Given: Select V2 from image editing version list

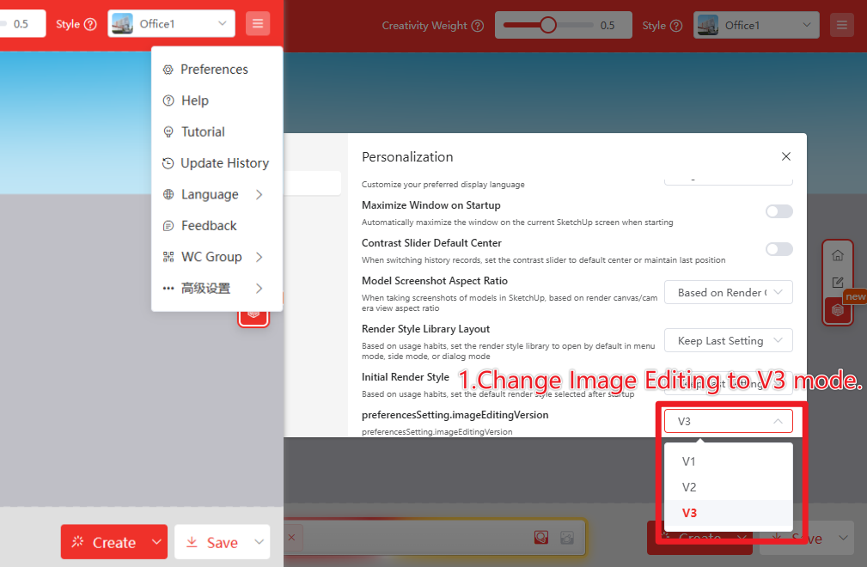Looking at the screenshot, I should 689,487.
